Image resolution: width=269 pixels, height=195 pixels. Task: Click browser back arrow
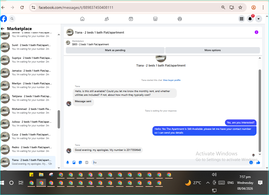pos(3,7)
